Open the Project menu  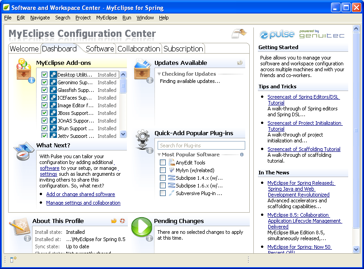click(x=83, y=18)
